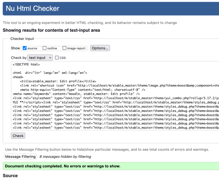Click the title 'stable_master: Edit profile' line
This screenshot has width=219, height=180.
pyautogui.click(x=58, y=81)
